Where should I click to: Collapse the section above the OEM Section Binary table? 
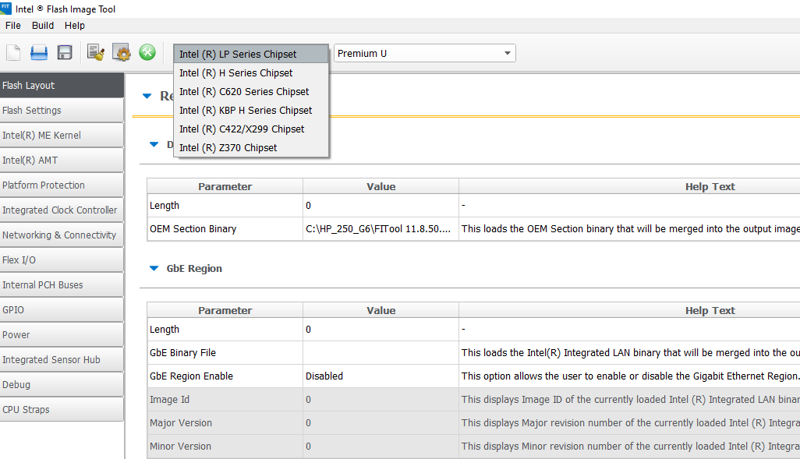pyautogui.click(x=154, y=144)
